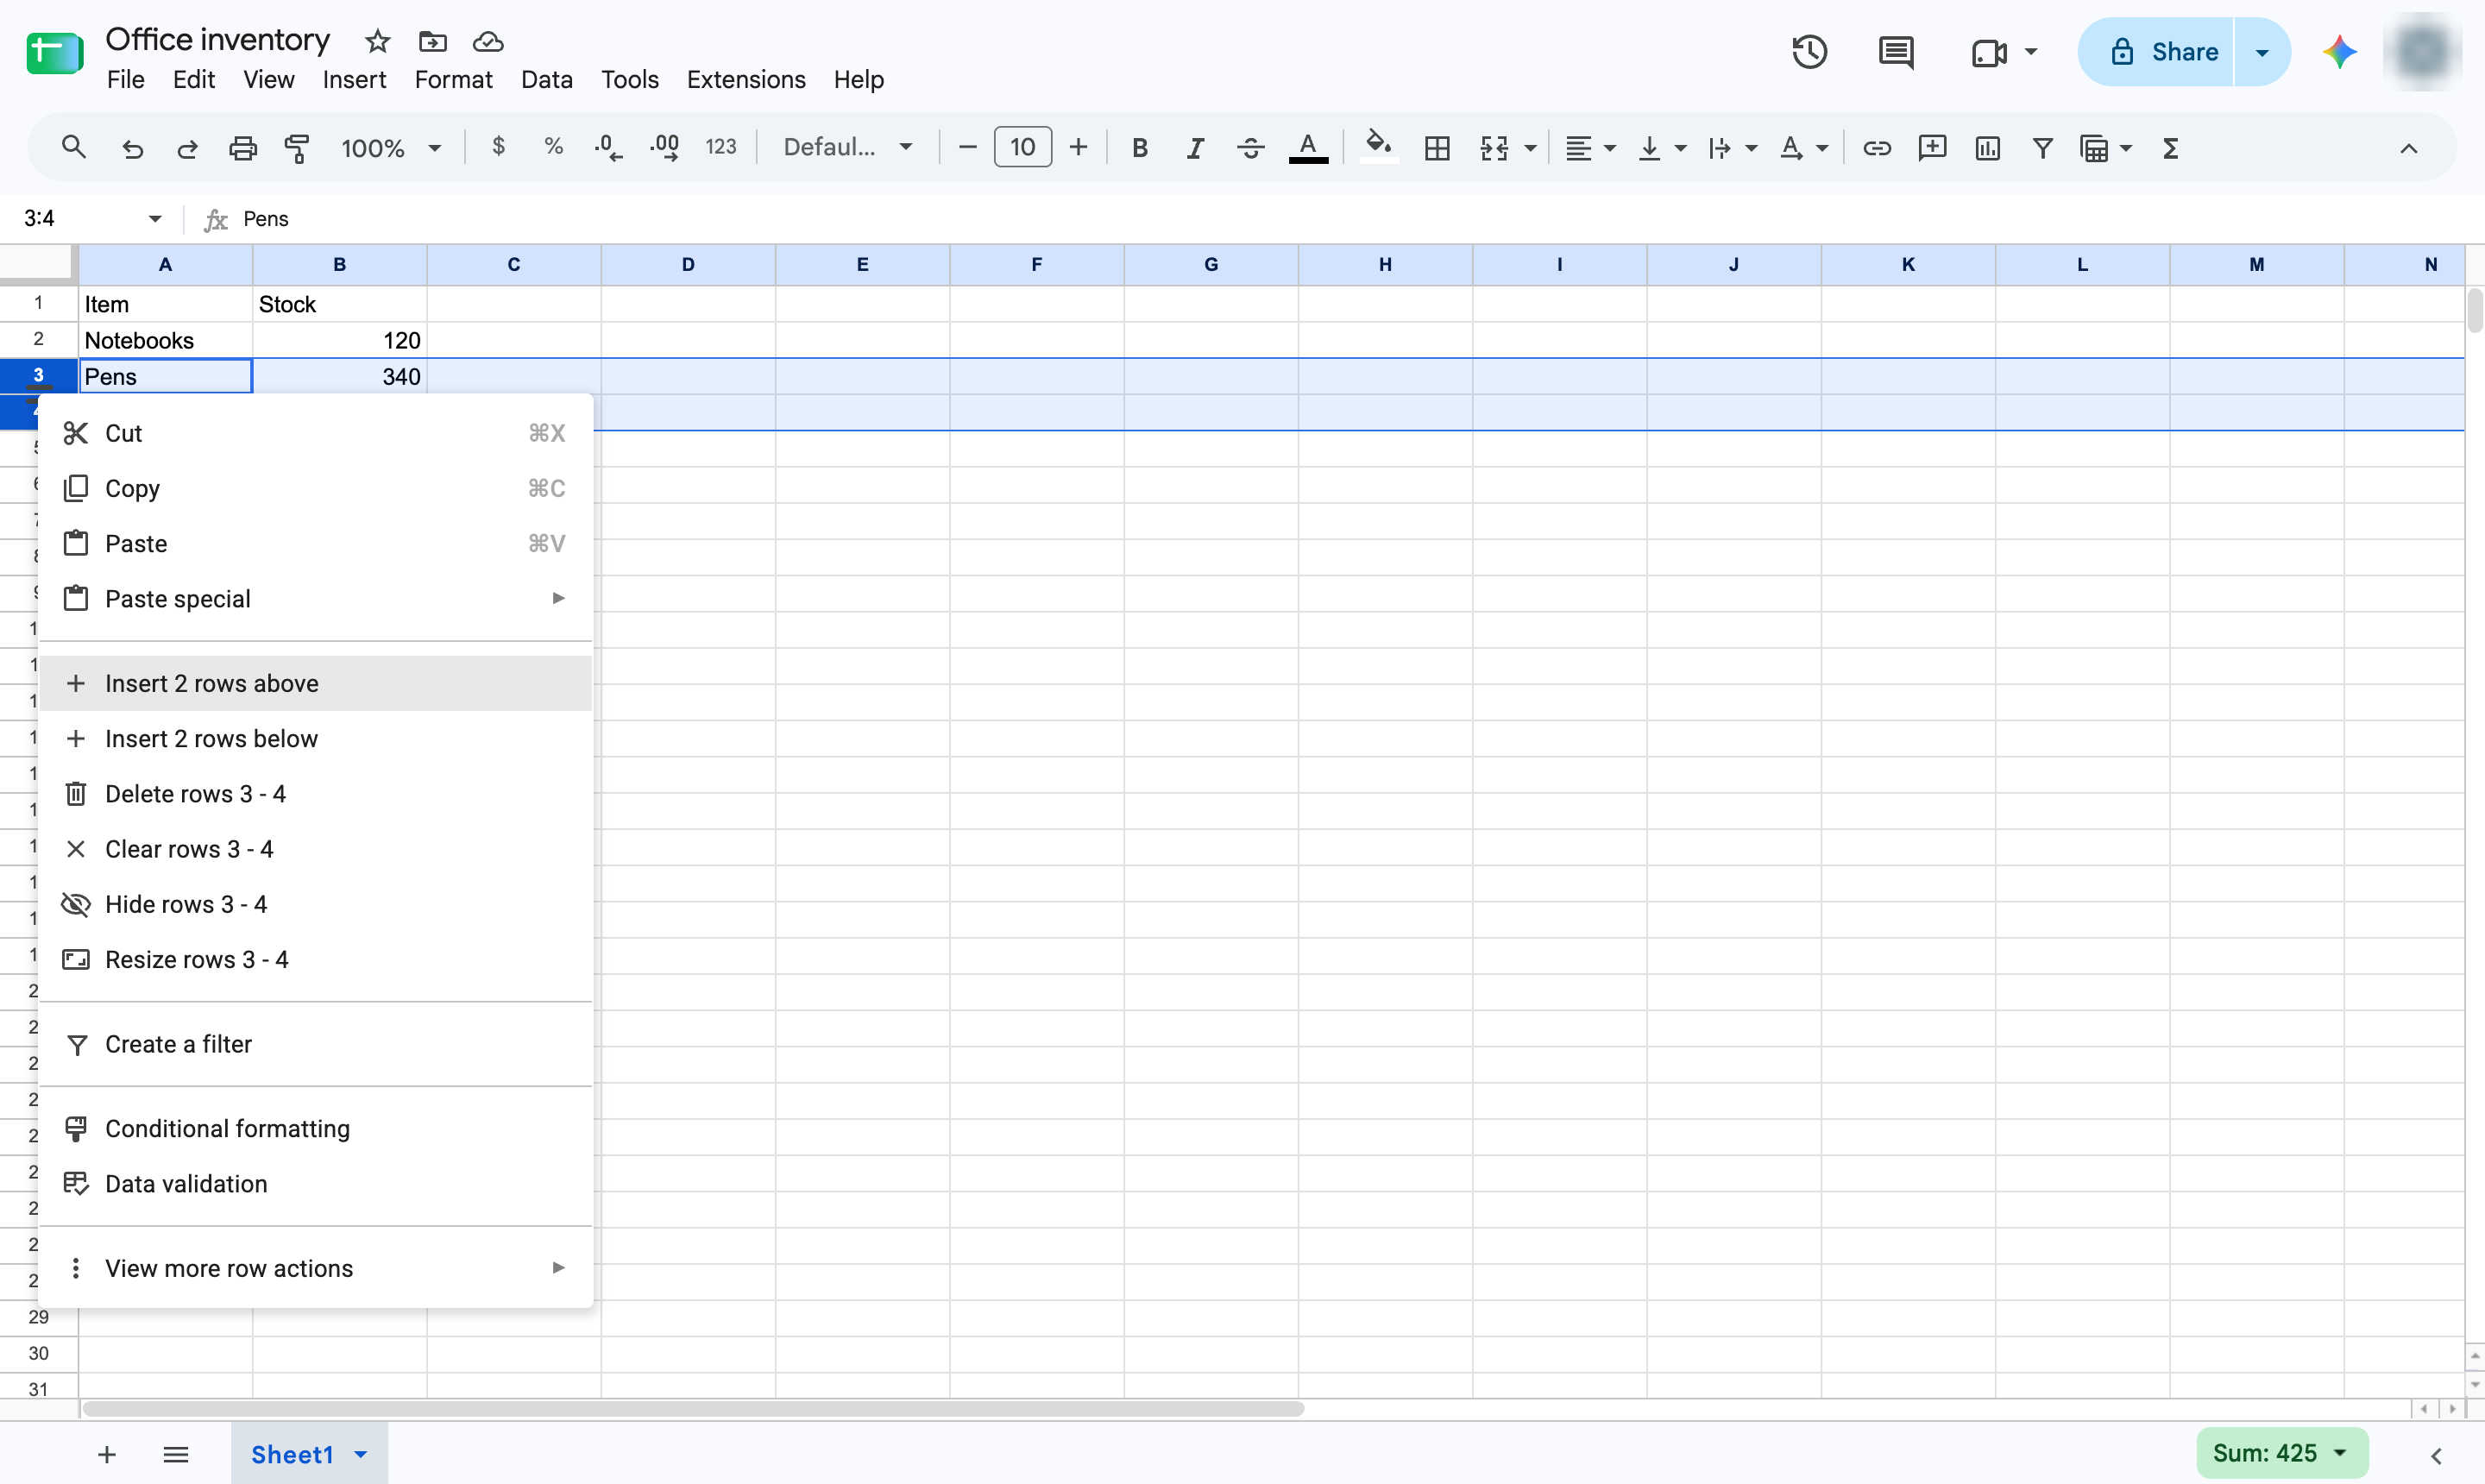
Task: Choose Conditional formatting
Action: [x=316, y=1128]
